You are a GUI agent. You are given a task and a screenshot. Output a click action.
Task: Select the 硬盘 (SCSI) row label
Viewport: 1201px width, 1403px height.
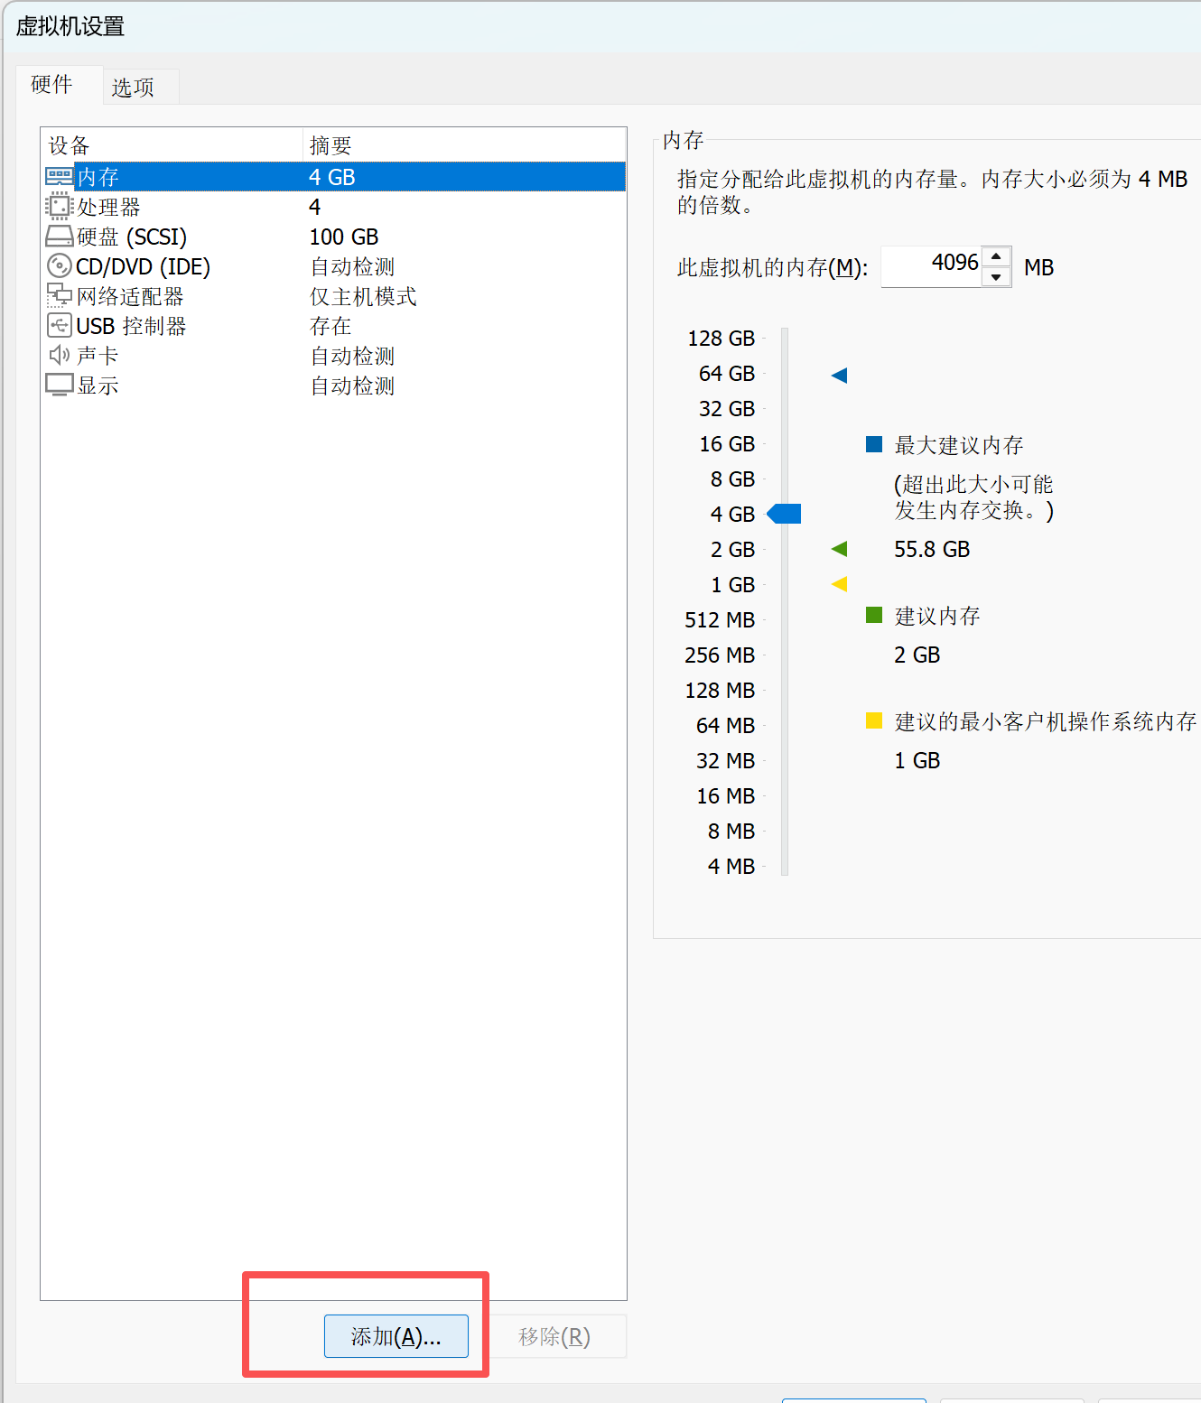(x=132, y=237)
